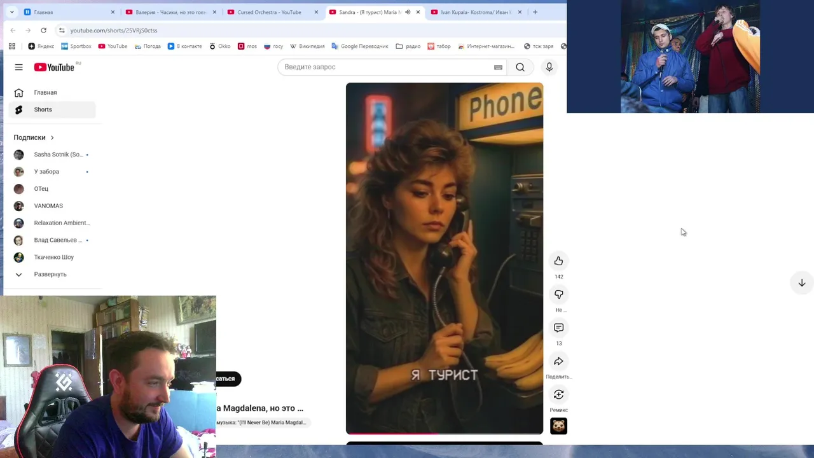Open the Яндекс bookmark

point(41,46)
